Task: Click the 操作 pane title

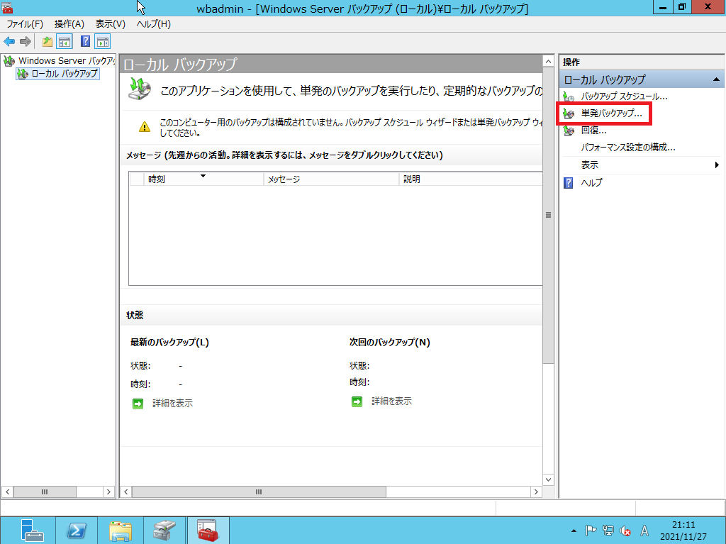Action: pos(571,62)
